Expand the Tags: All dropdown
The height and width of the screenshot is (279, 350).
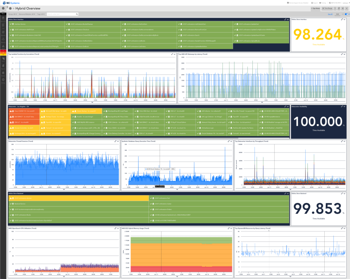pyautogui.click(x=41, y=14)
